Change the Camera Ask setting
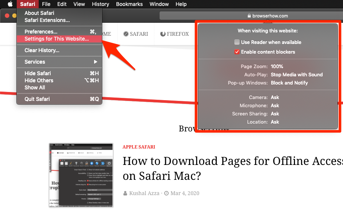The image size is (343, 223). click(x=275, y=98)
